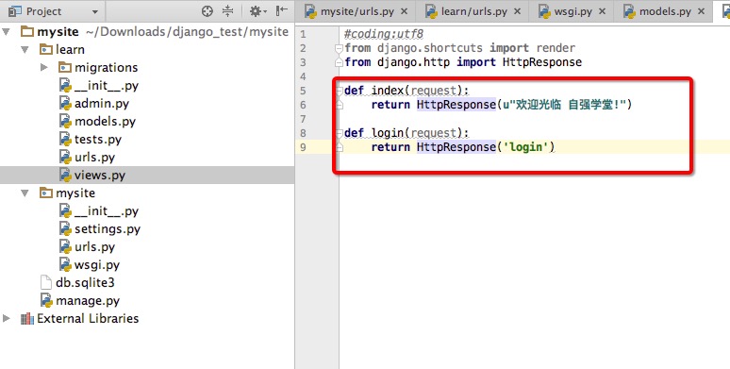The height and width of the screenshot is (369, 730).
Task: Click the settings.py Python file icon
Action: [x=65, y=228]
